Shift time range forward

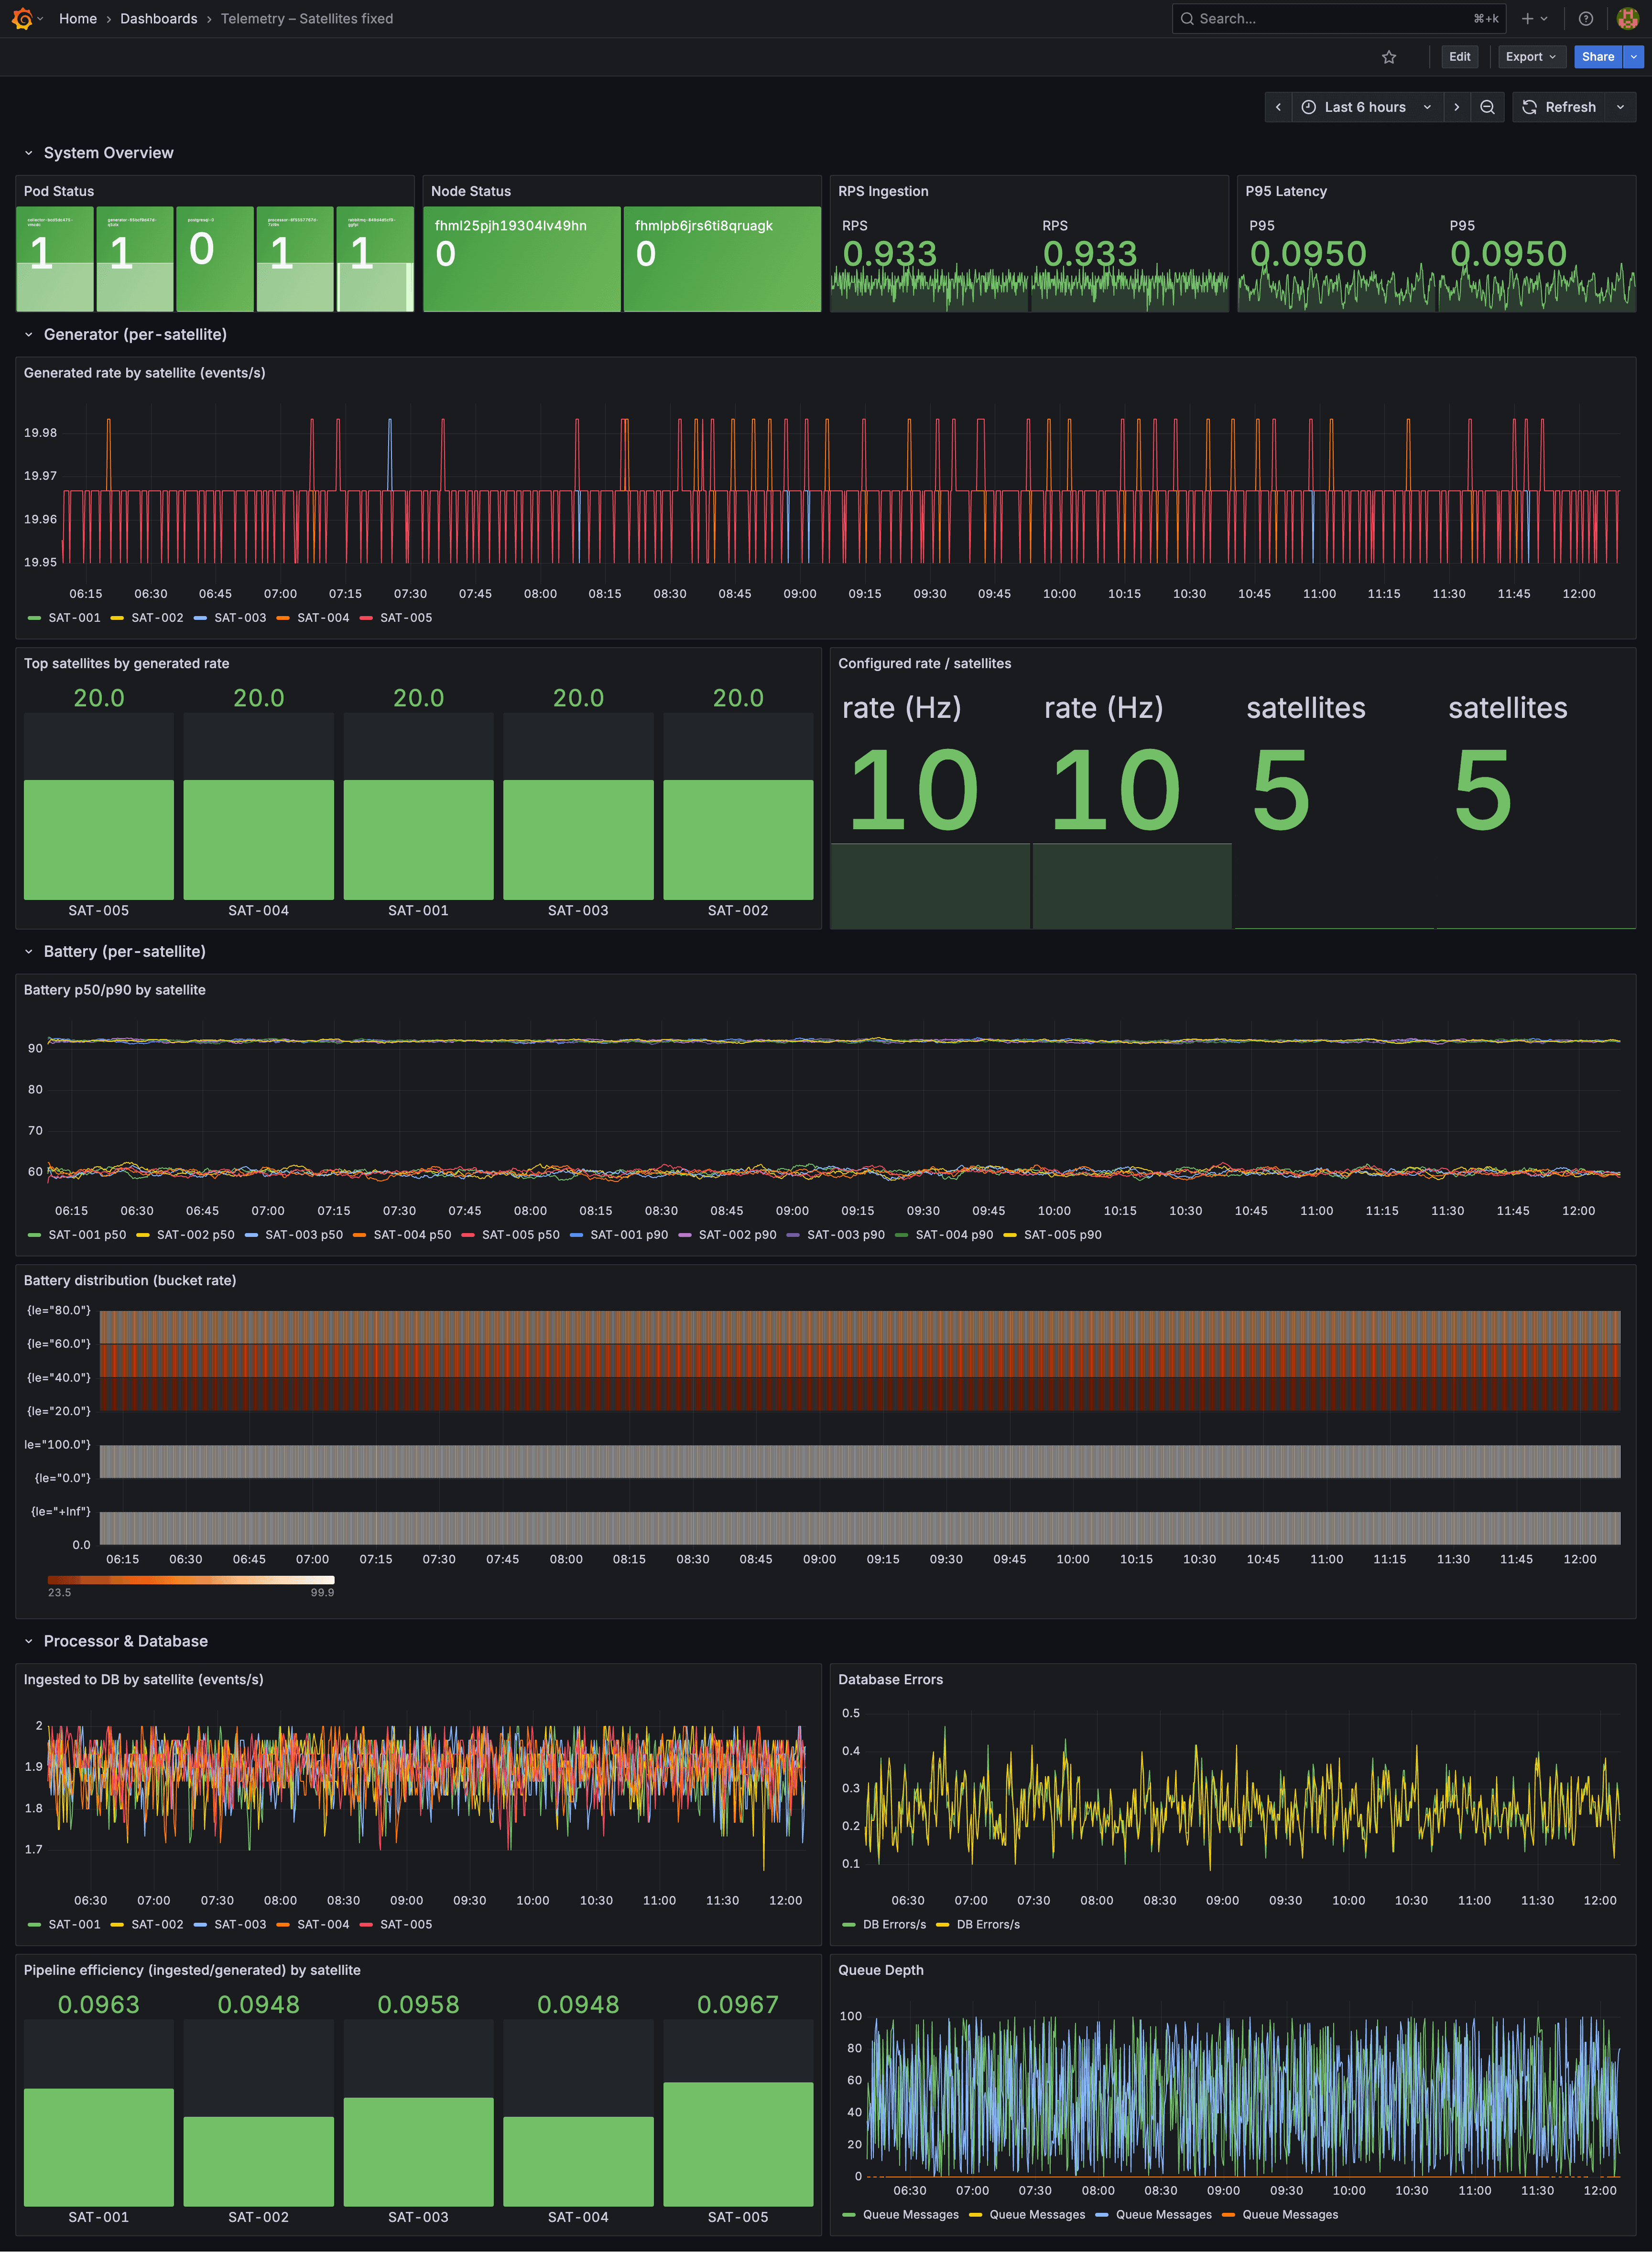point(1457,107)
